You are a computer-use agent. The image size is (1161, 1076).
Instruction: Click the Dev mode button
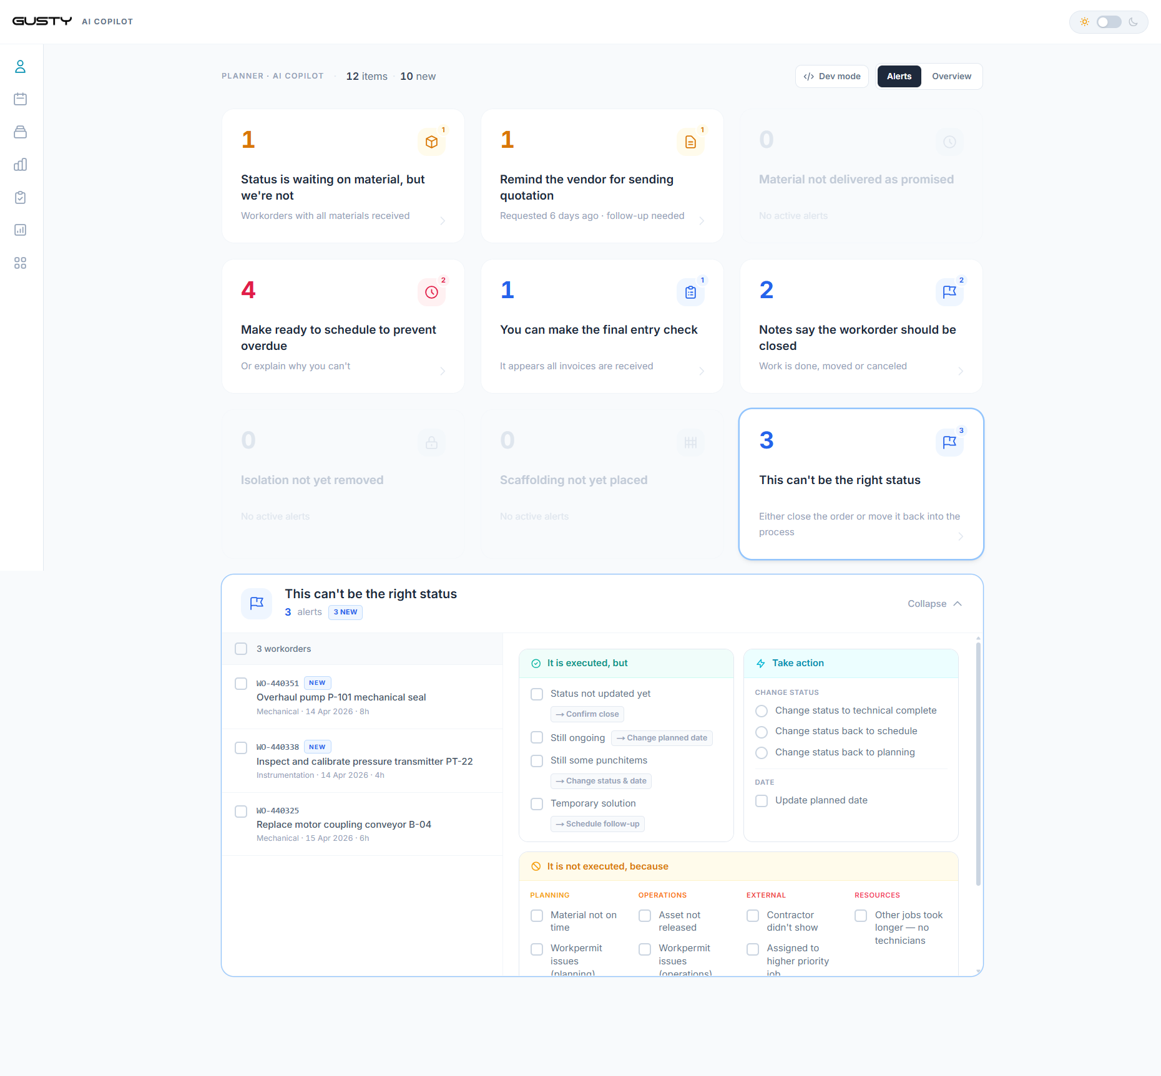tap(831, 76)
